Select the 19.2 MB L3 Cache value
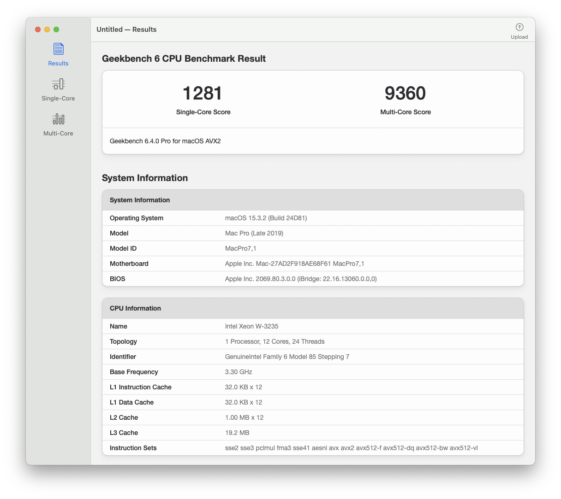The image size is (561, 499). click(x=237, y=433)
